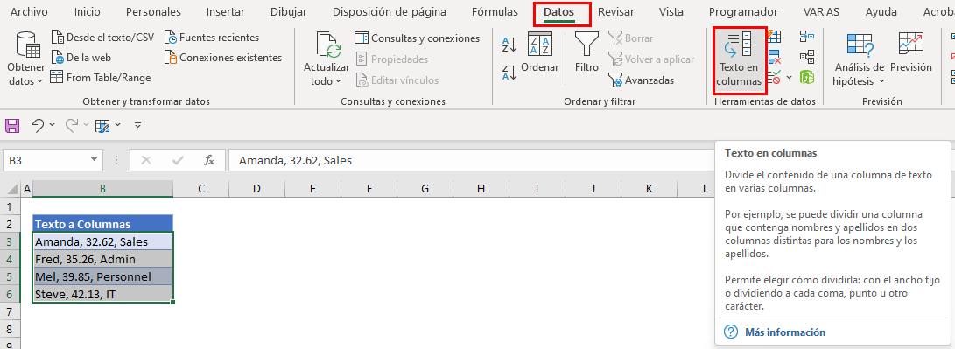955x349 pixels.
Task: Click the Más información link
Action: [785, 332]
